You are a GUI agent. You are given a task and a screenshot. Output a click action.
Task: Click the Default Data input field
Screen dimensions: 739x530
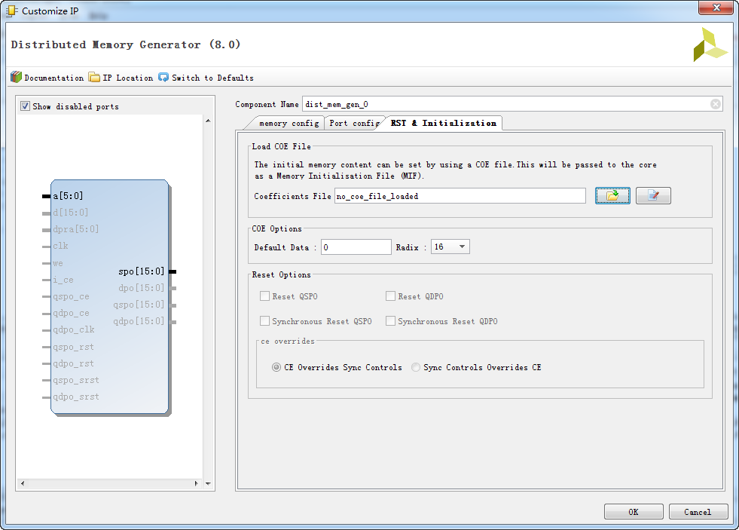[x=356, y=247]
